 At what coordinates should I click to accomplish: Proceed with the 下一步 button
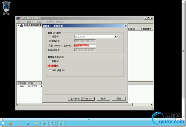pyautogui.click(x=88, y=98)
